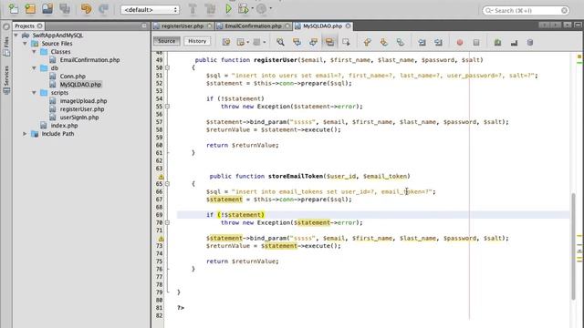Collapse the Classes folder
The image size is (584, 328).
[35, 52]
